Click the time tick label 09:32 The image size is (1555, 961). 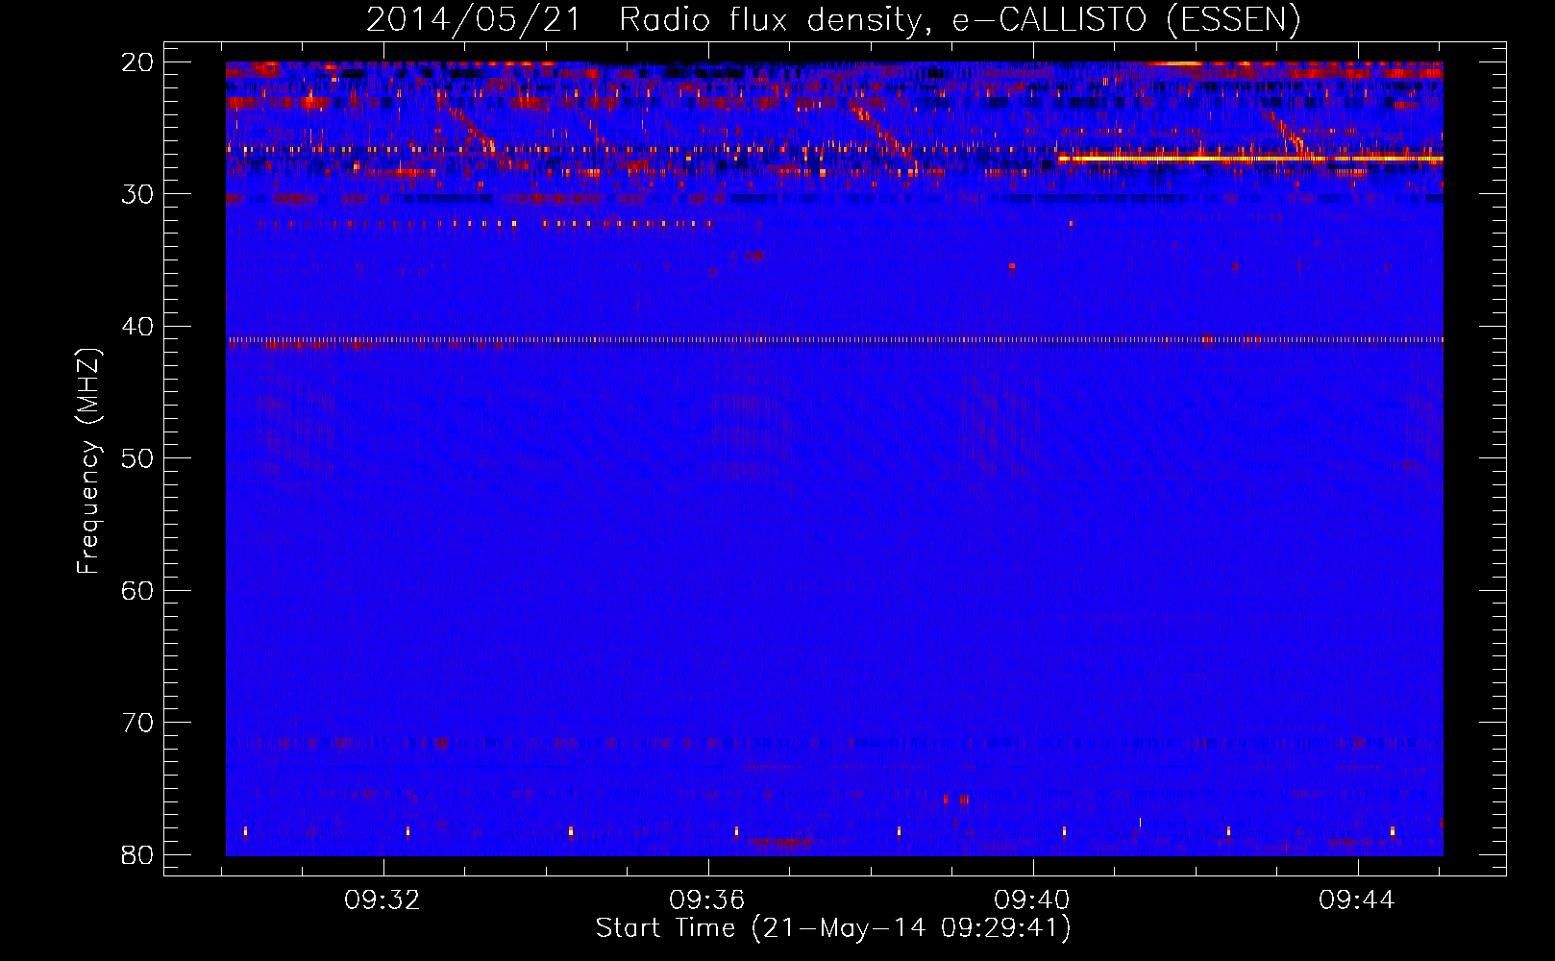click(x=383, y=900)
